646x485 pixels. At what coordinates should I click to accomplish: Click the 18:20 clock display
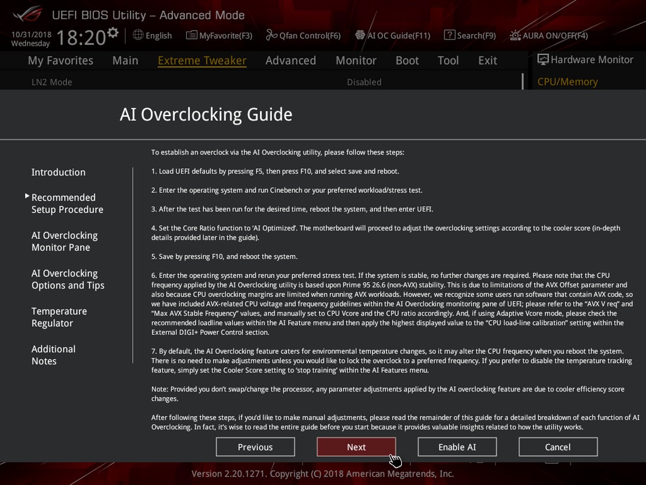[x=81, y=38]
